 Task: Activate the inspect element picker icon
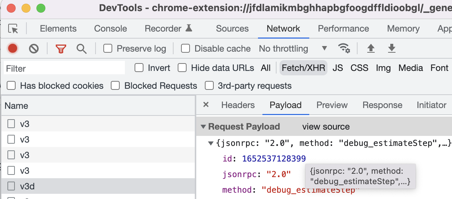tap(13, 29)
